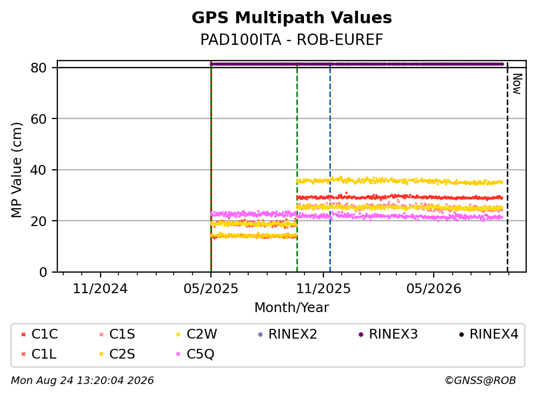Click the Month/Year axis label
This screenshot has height=397, width=537.
click(x=291, y=308)
